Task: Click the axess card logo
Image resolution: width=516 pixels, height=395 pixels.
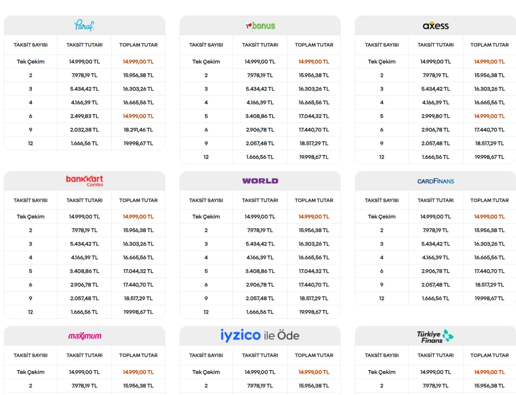Action: pyautogui.click(x=436, y=26)
